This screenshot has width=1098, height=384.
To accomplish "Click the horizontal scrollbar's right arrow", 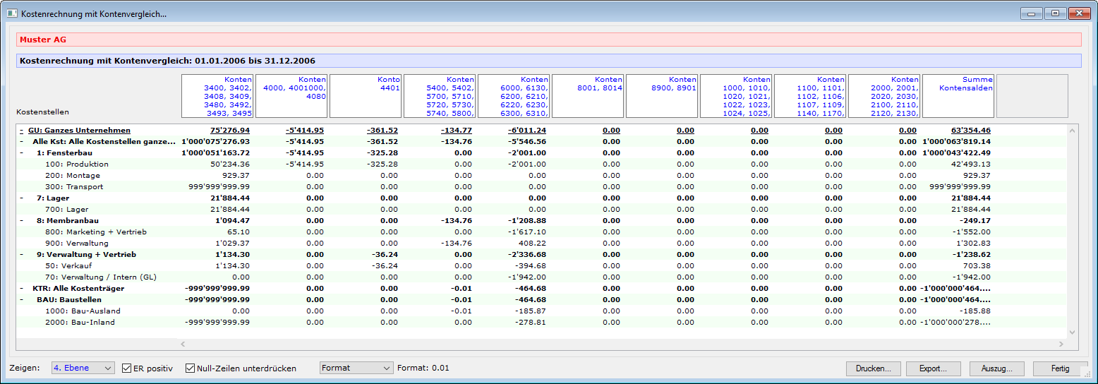I will coord(1061,344).
